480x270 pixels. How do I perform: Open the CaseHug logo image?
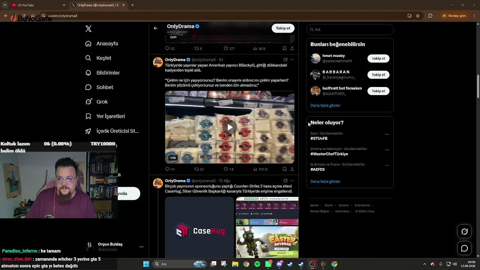(199, 228)
